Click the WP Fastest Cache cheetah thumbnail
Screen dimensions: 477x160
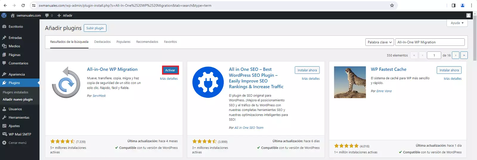pos(350,82)
